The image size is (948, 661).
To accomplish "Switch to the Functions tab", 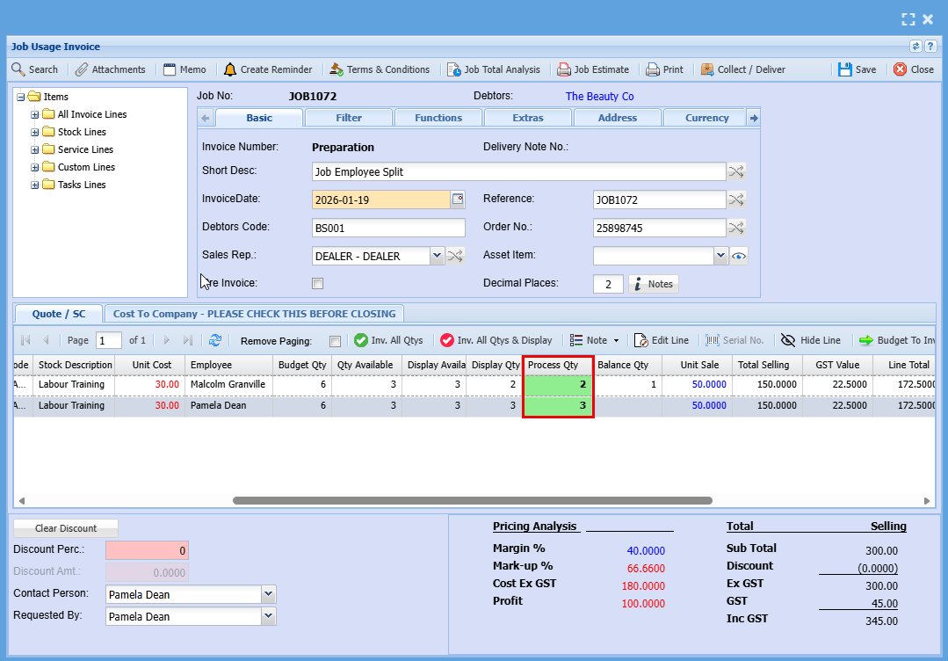I will (438, 118).
